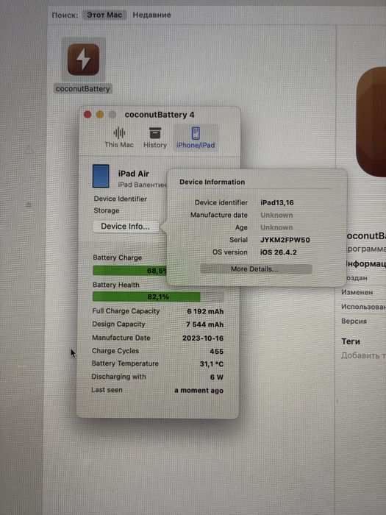Click the Age Unknown value
The width and height of the screenshot is (386, 515).
coord(276,227)
